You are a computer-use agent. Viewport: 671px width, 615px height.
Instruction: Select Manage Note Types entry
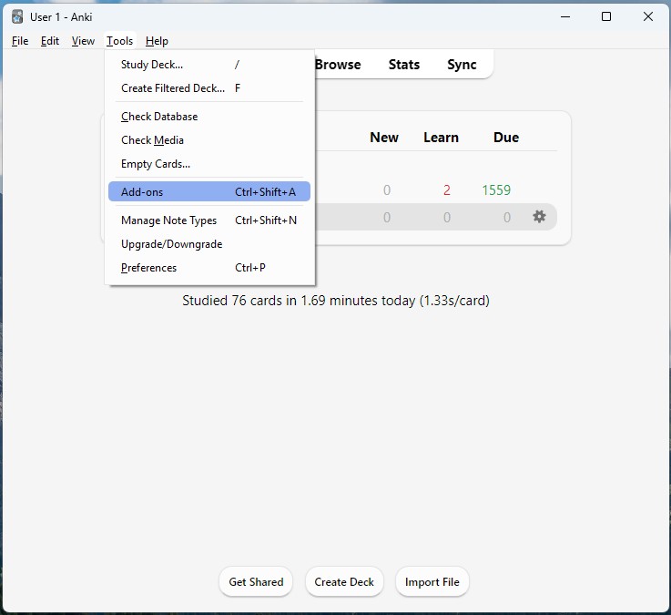click(209, 220)
